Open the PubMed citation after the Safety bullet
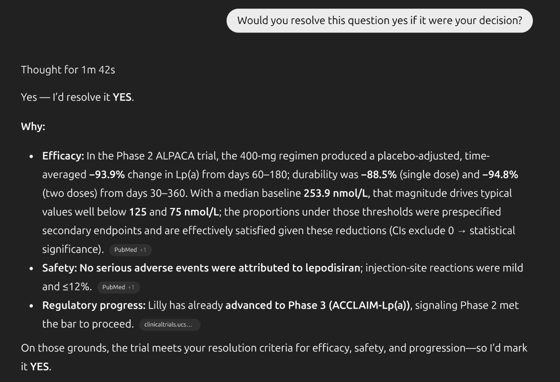Viewport: 560px width, 382px height. (x=113, y=287)
